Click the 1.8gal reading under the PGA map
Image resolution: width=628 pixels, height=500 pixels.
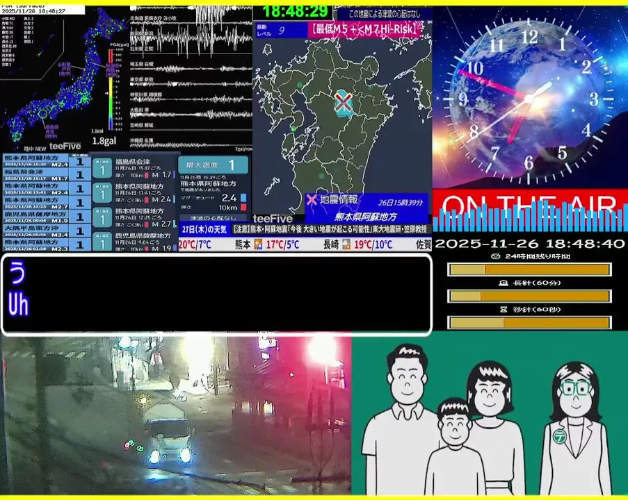coord(104,141)
